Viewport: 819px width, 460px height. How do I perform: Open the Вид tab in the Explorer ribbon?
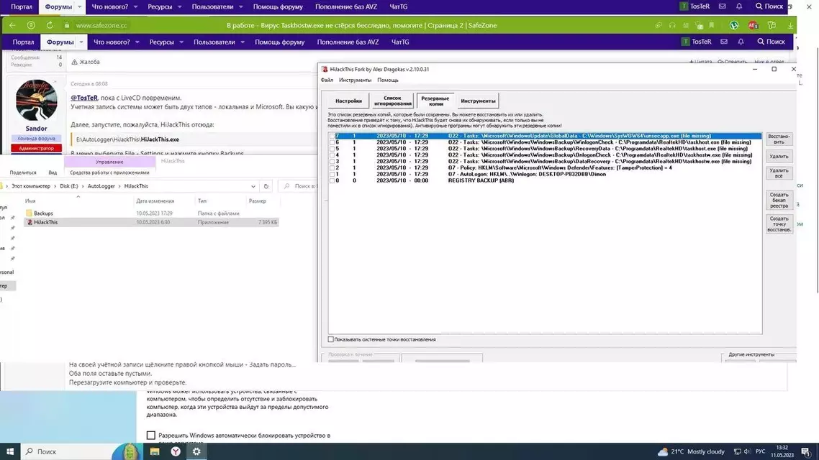click(x=53, y=172)
